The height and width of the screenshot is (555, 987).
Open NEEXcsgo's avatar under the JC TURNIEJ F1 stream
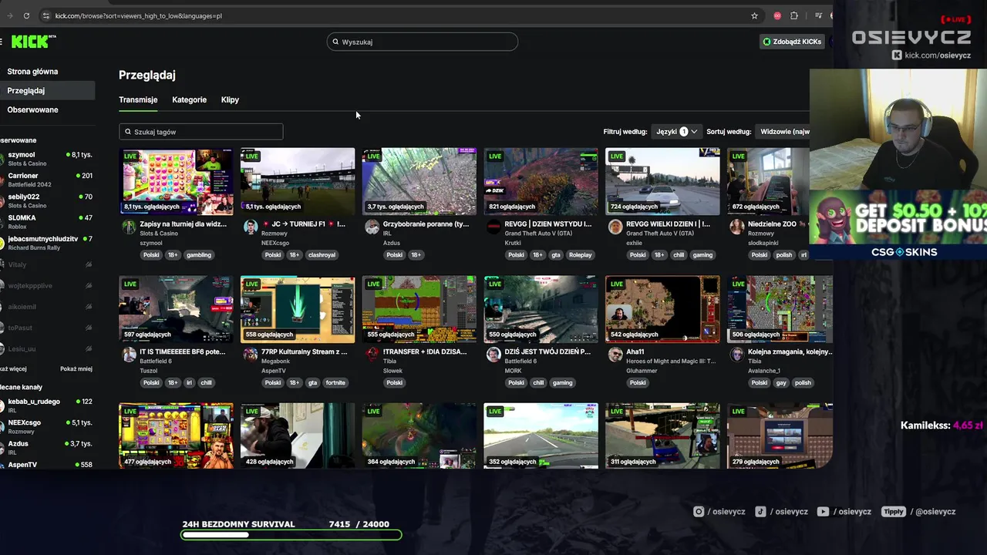pyautogui.click(x=251, y=227)
